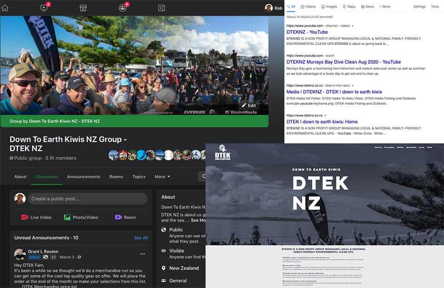Image resolution: width=444 pixels, height=288 pixels.
Task: Click the '3.1K members' text
Action: (x=61, y=158)
